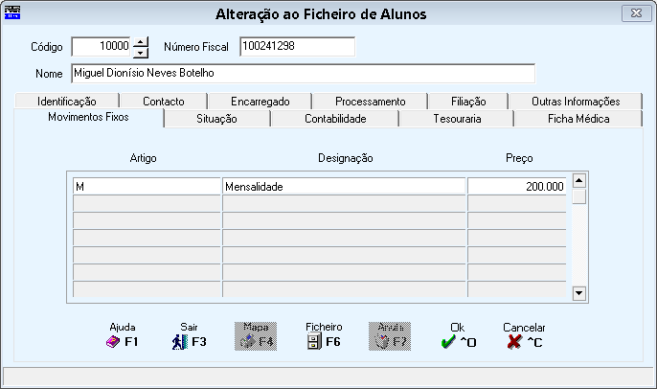657x389 pixels.
Task: Click the application icon in title bar
Action: 12,12
